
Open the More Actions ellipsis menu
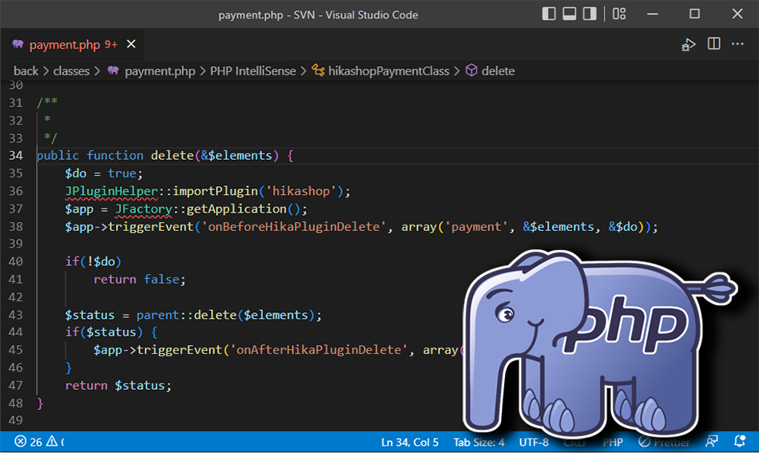[x=737, y=44]
